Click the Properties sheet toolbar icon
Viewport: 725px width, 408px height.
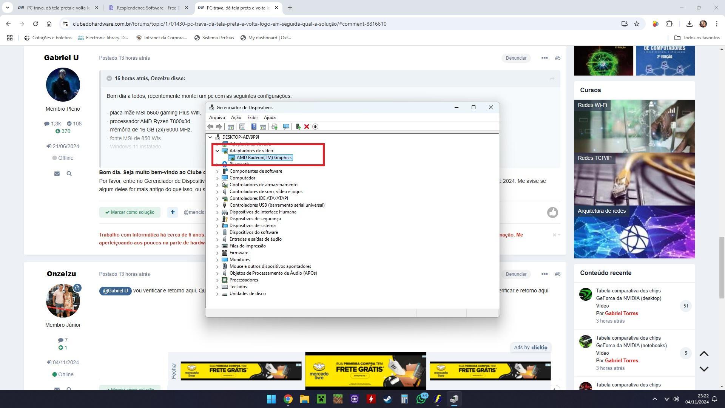pos(242,127)
